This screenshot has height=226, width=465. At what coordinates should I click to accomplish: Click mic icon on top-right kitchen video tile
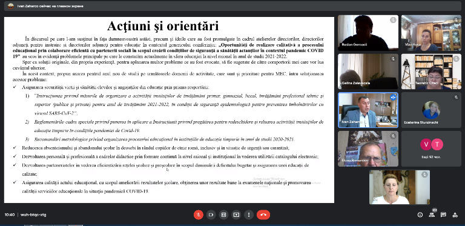(x=457, y=20)
